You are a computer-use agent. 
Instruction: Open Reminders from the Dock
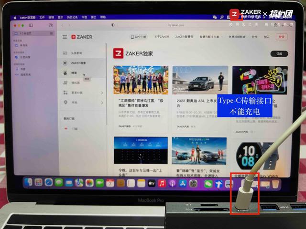(131, 183)
